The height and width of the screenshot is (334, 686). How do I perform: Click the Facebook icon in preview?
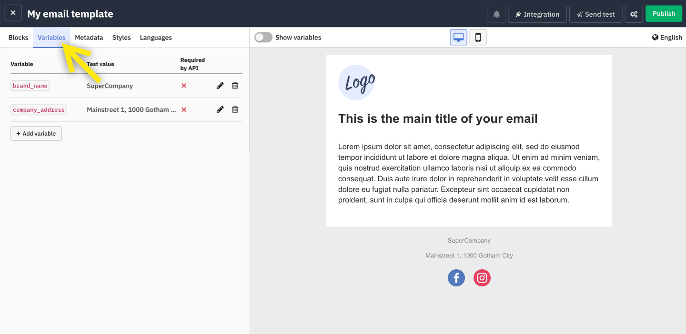pyautogui.click(x=456, y=278)
